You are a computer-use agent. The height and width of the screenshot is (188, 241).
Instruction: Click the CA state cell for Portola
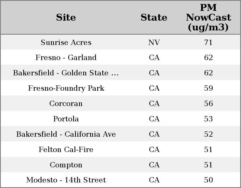pyautogui.click(x=154, y=119)
